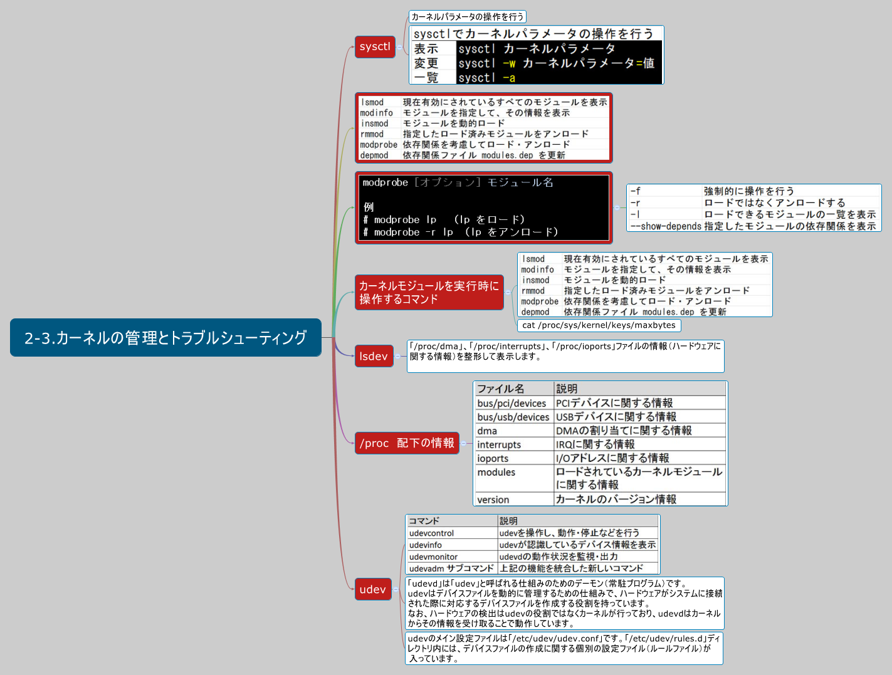Collapse the /proc 配下の情報 branch expander
Image resolution: width=892 pixels, height=675 pixels.
coord(463,443)
